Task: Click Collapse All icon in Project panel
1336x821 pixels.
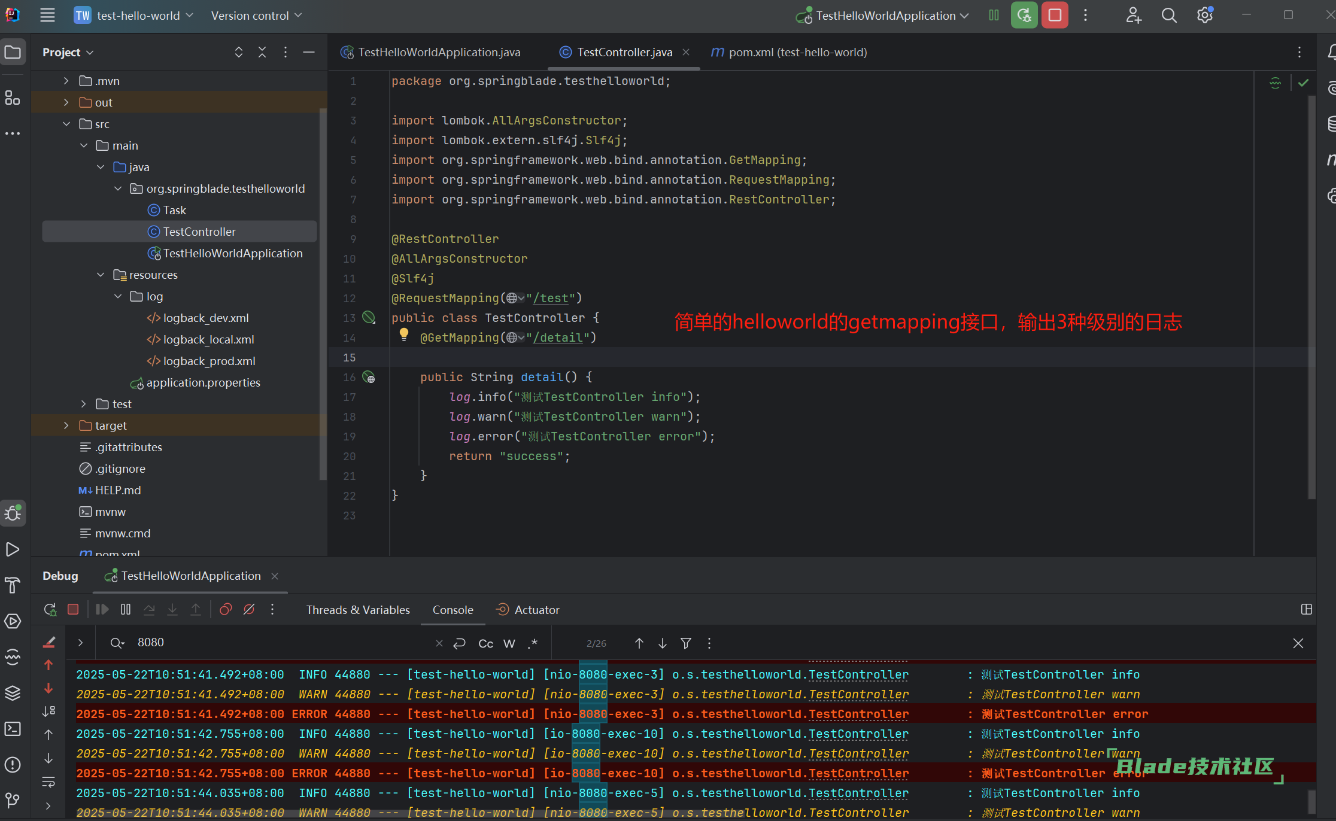Action: click(262, 52)
